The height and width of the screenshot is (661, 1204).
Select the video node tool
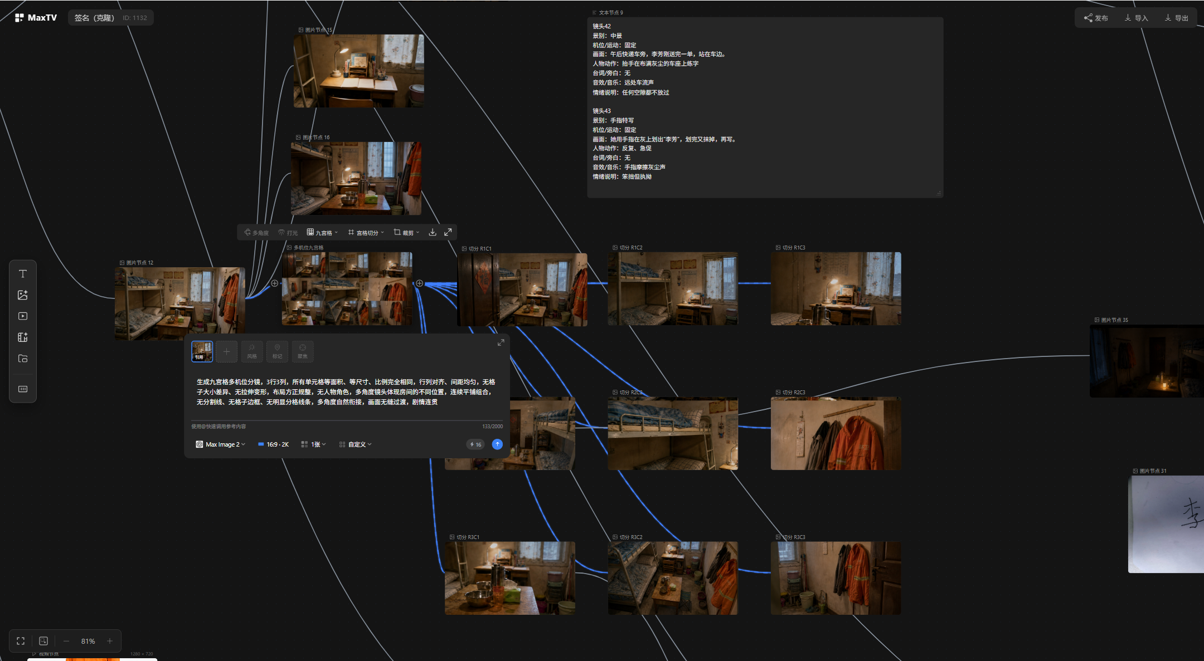(23, 316)
